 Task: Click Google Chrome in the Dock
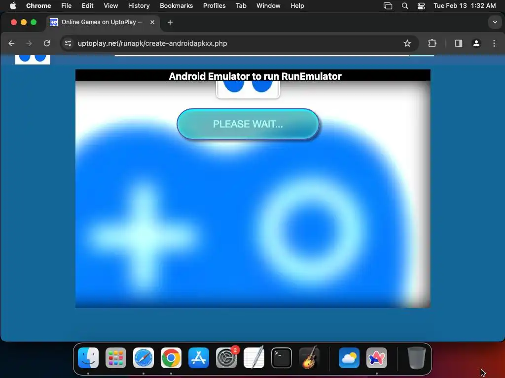click(171, 358)
